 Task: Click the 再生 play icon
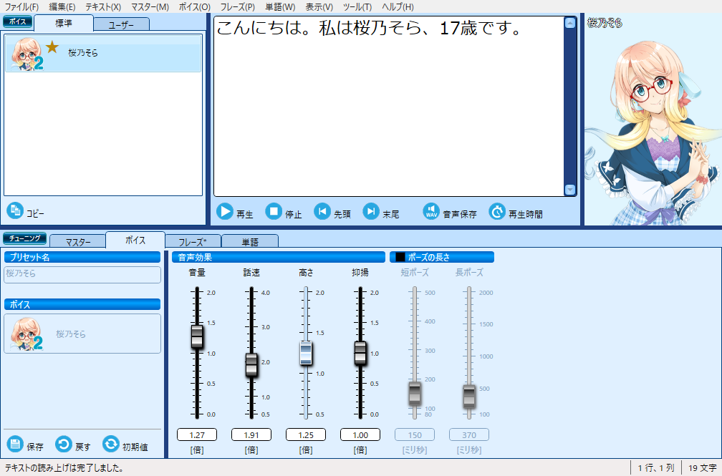(x=225, y=212)
